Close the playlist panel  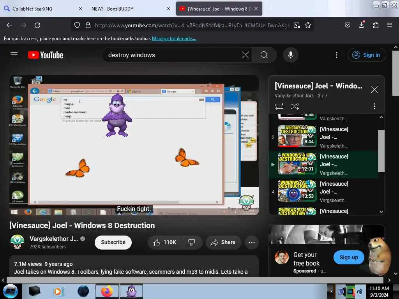[x=374, y=90]
